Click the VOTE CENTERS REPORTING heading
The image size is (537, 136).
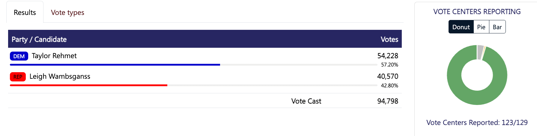[x=477, y=12]
